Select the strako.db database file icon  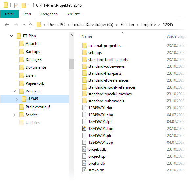click(84, 170)
